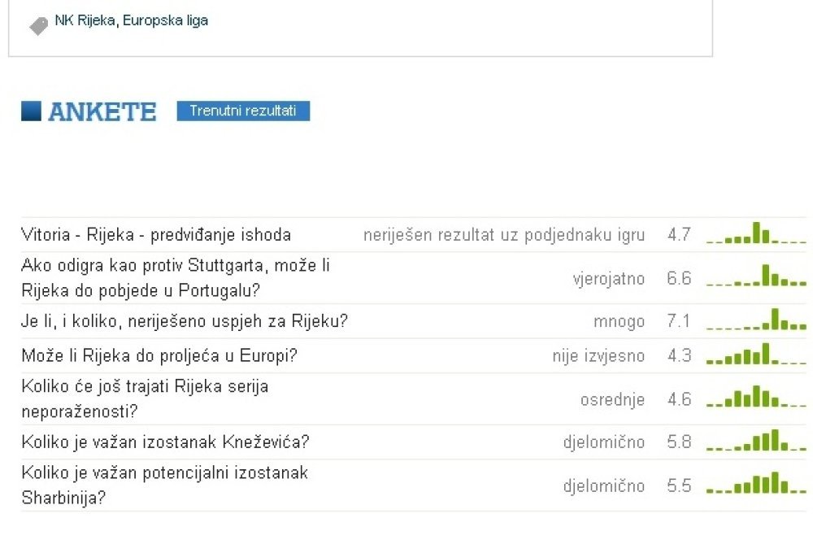This screenshot has height=553, width=813.
Task: Open the poll about playing like against Stuttgart
Action: pyautogui.click(x=176, y=277)
